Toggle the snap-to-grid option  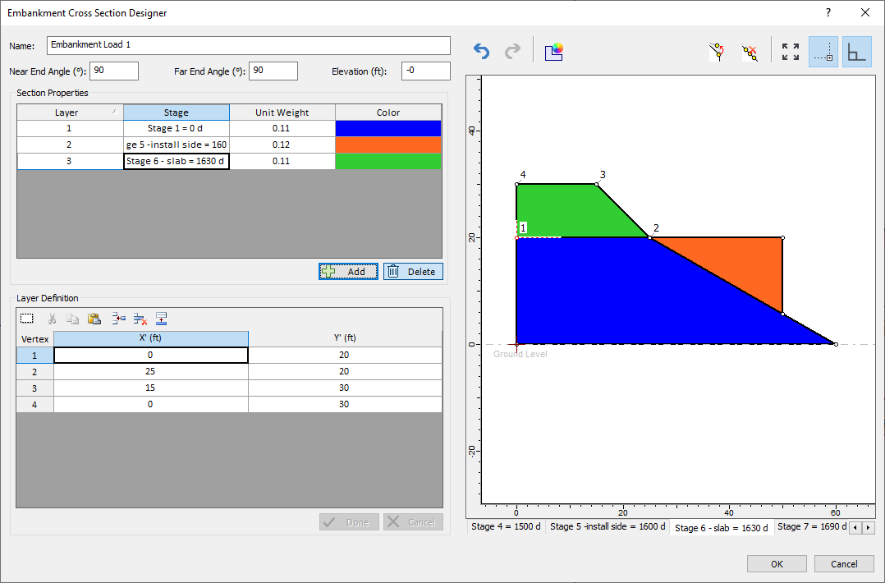click(x=823, y=51)
